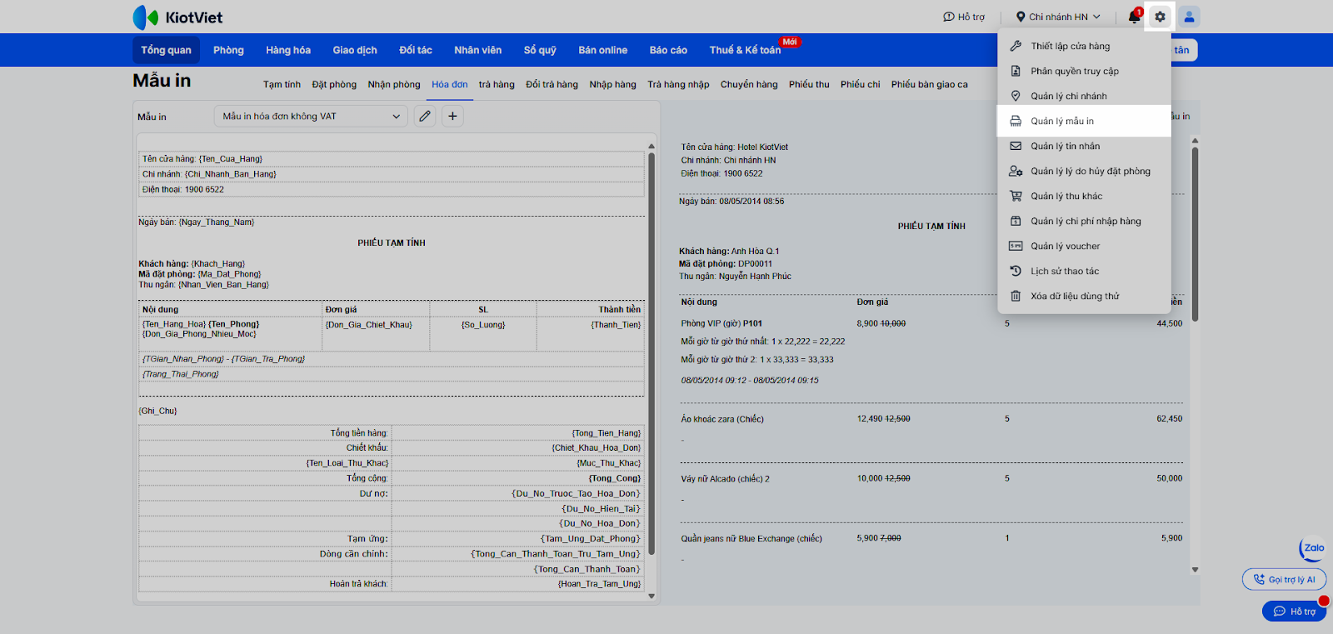This screenshot has height=634, width=1333.
Task: Click the {Tong_Cong} field in the editor
Action: click(615, 478)
